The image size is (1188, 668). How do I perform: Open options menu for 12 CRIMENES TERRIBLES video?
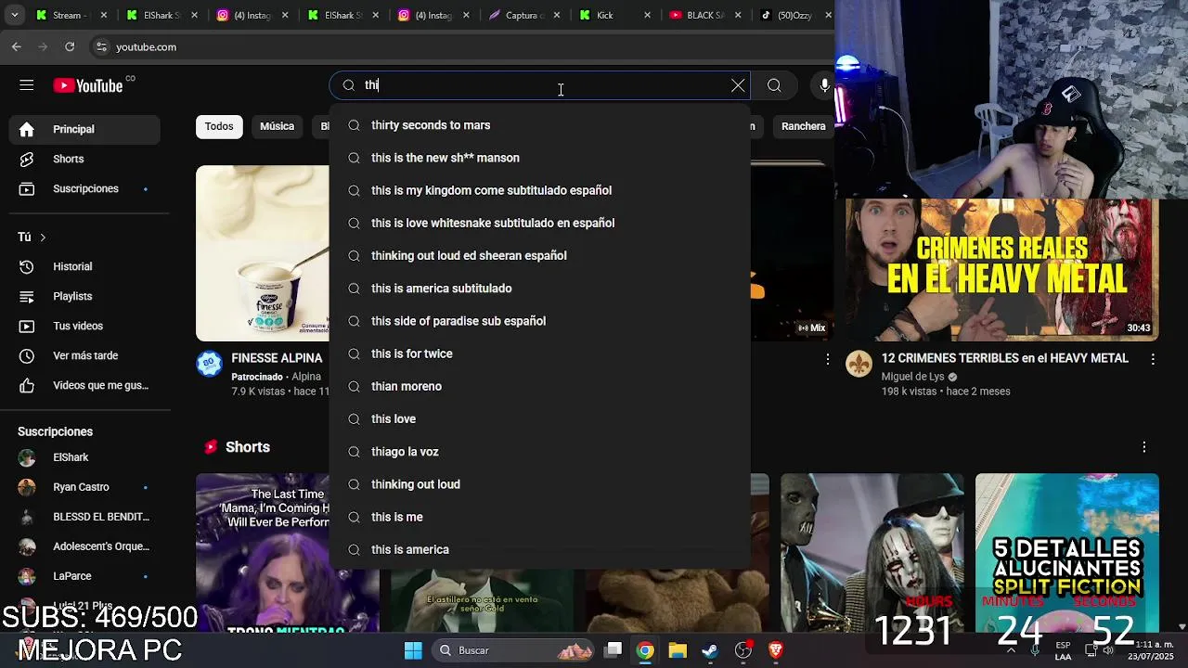coord(1153,359)
